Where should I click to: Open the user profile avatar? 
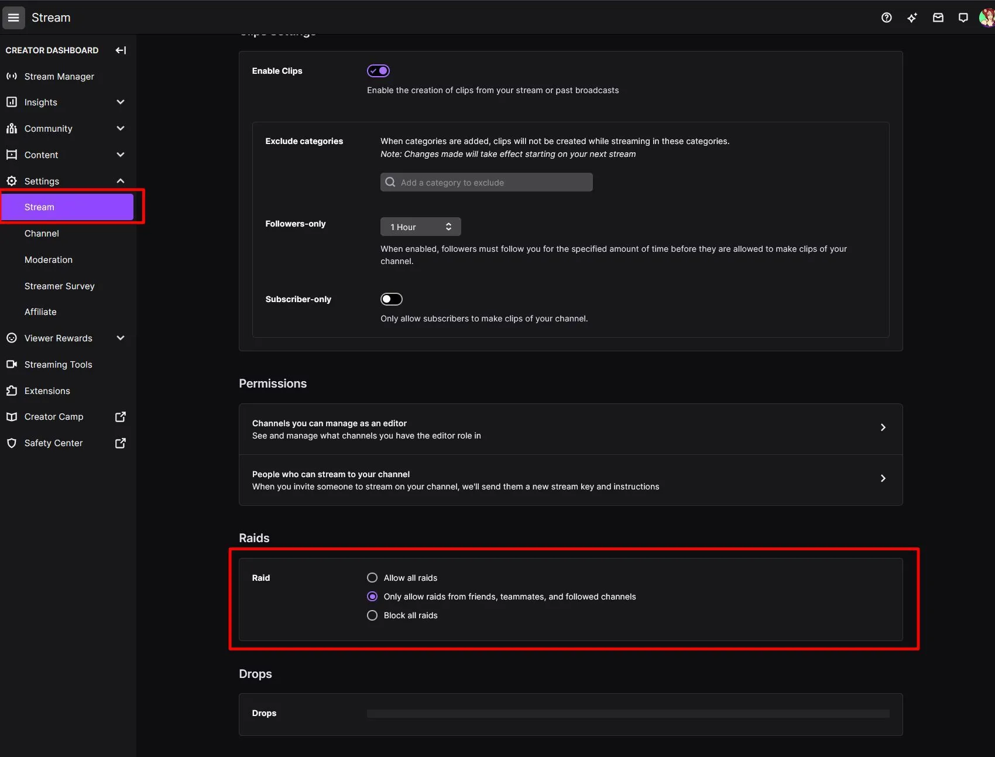coord(987,18)
